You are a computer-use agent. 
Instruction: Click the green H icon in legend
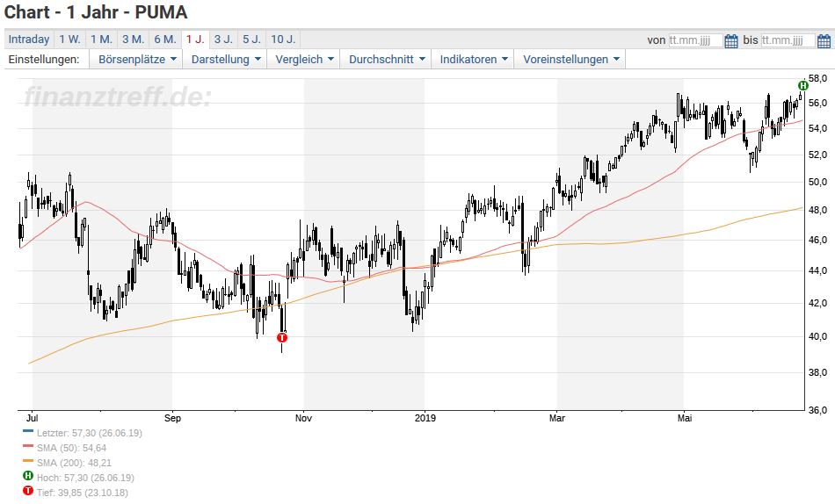[28, 476]
